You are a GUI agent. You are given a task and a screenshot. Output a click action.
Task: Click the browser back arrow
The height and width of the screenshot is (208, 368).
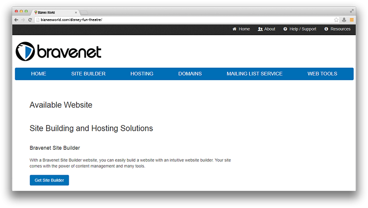[x=16, y=20]
